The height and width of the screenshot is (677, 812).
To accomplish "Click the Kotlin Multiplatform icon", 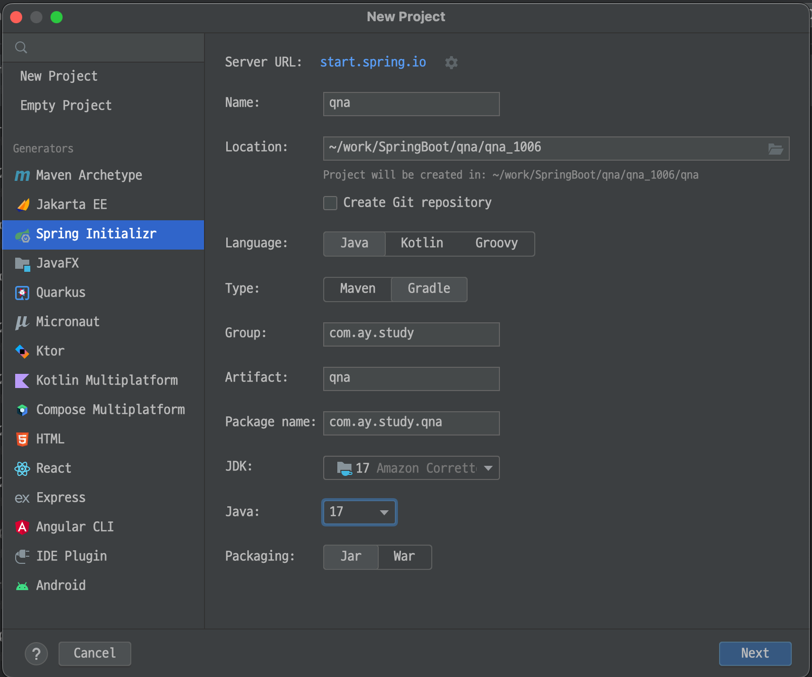I will [x=22, y=380].
